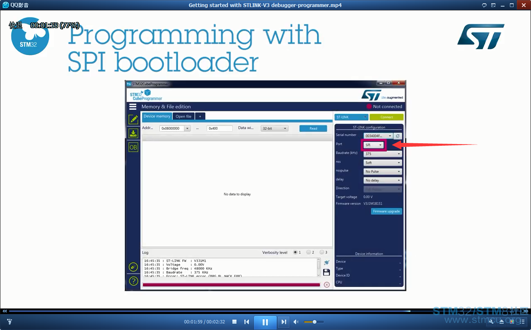Click the 'Device information' heading

pyautogui.click(x=369, y=254)
